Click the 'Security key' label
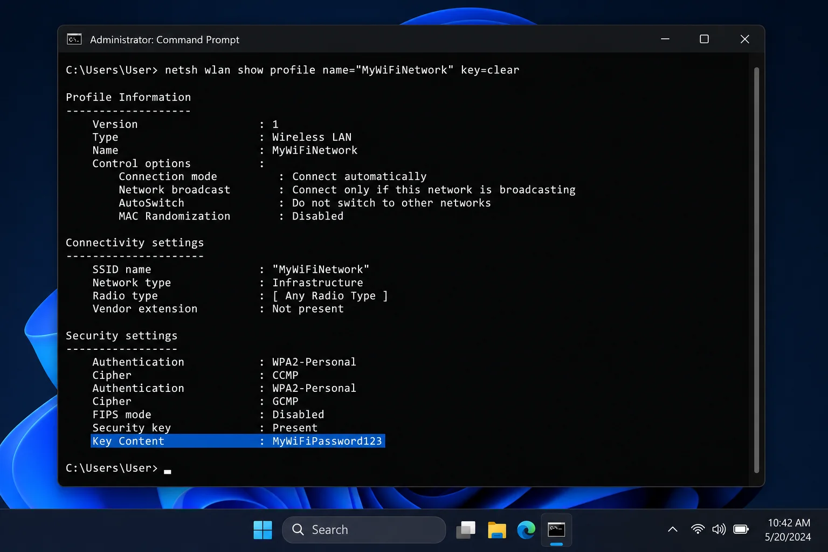This screenshot has width=828, height=552. coord(132,428)
